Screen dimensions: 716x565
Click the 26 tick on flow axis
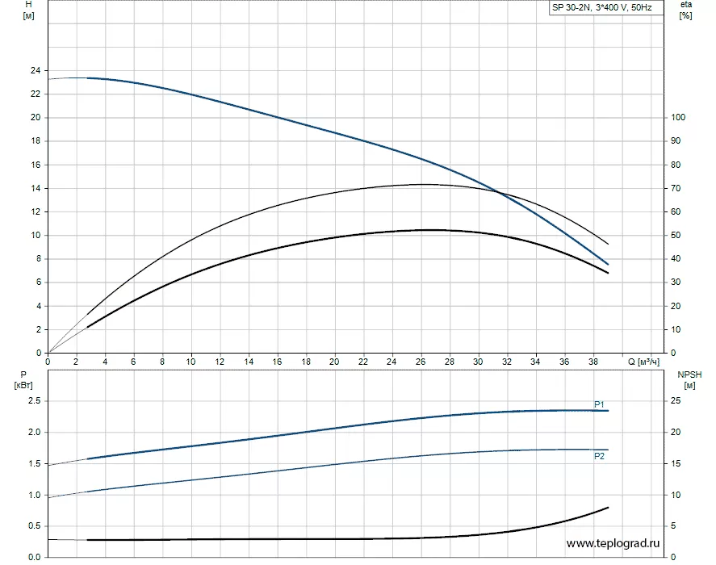tap(420, 362)
